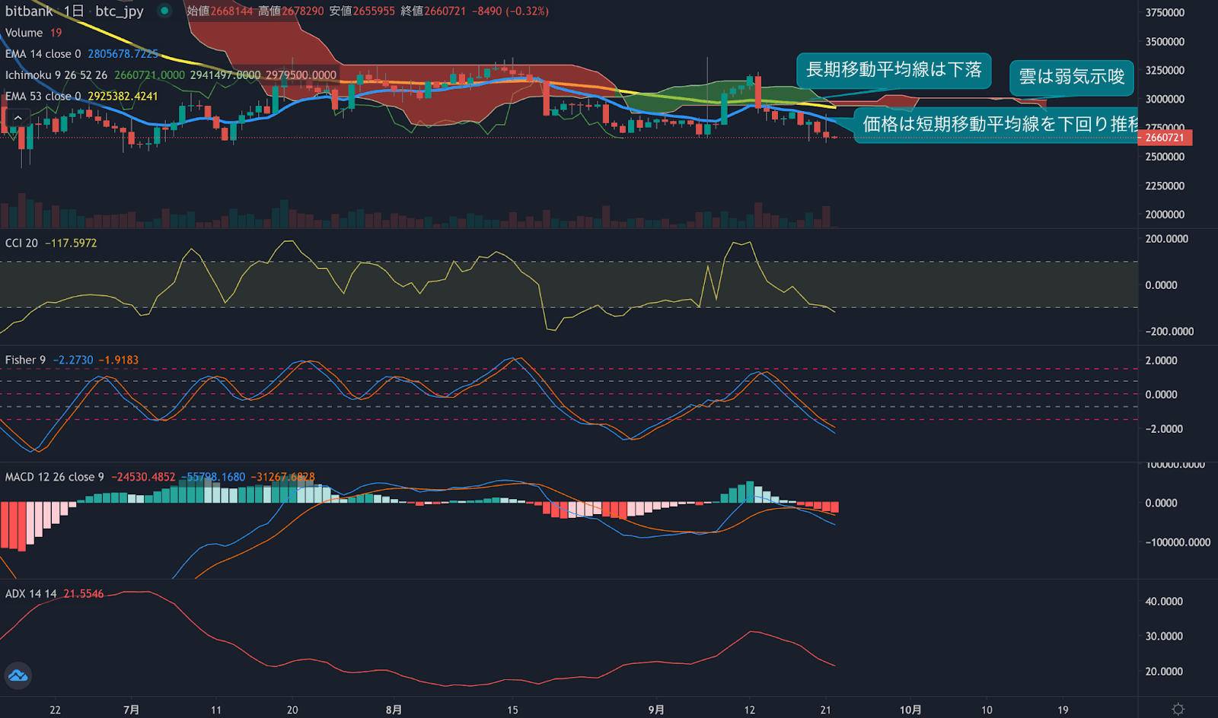
Task: Select the ADX 14 14 legend
Action: pyautogui.click(x=29, y=593)
